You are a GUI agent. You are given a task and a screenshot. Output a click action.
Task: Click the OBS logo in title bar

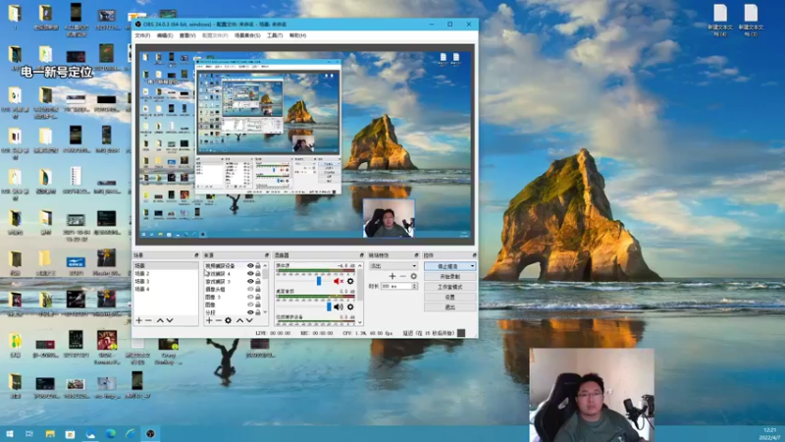click(138, 24)
